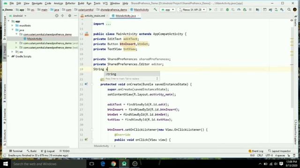The image size is (300, 168).
Task: Hide the Project panel with minus icon
Action: [75, 16]
